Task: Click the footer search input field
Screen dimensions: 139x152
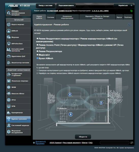Action: 115,143
